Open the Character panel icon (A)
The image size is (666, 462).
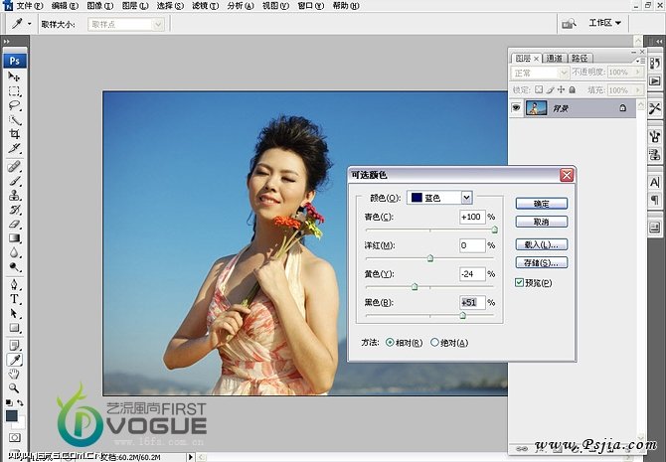point(655,182)
